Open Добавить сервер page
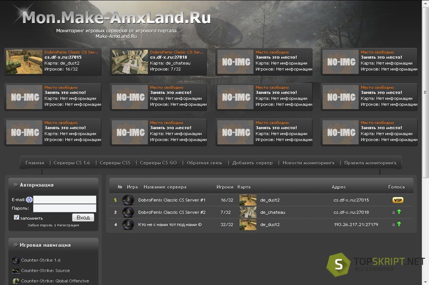The height and width of the screenshot is (285, 429). click(252, 163)
